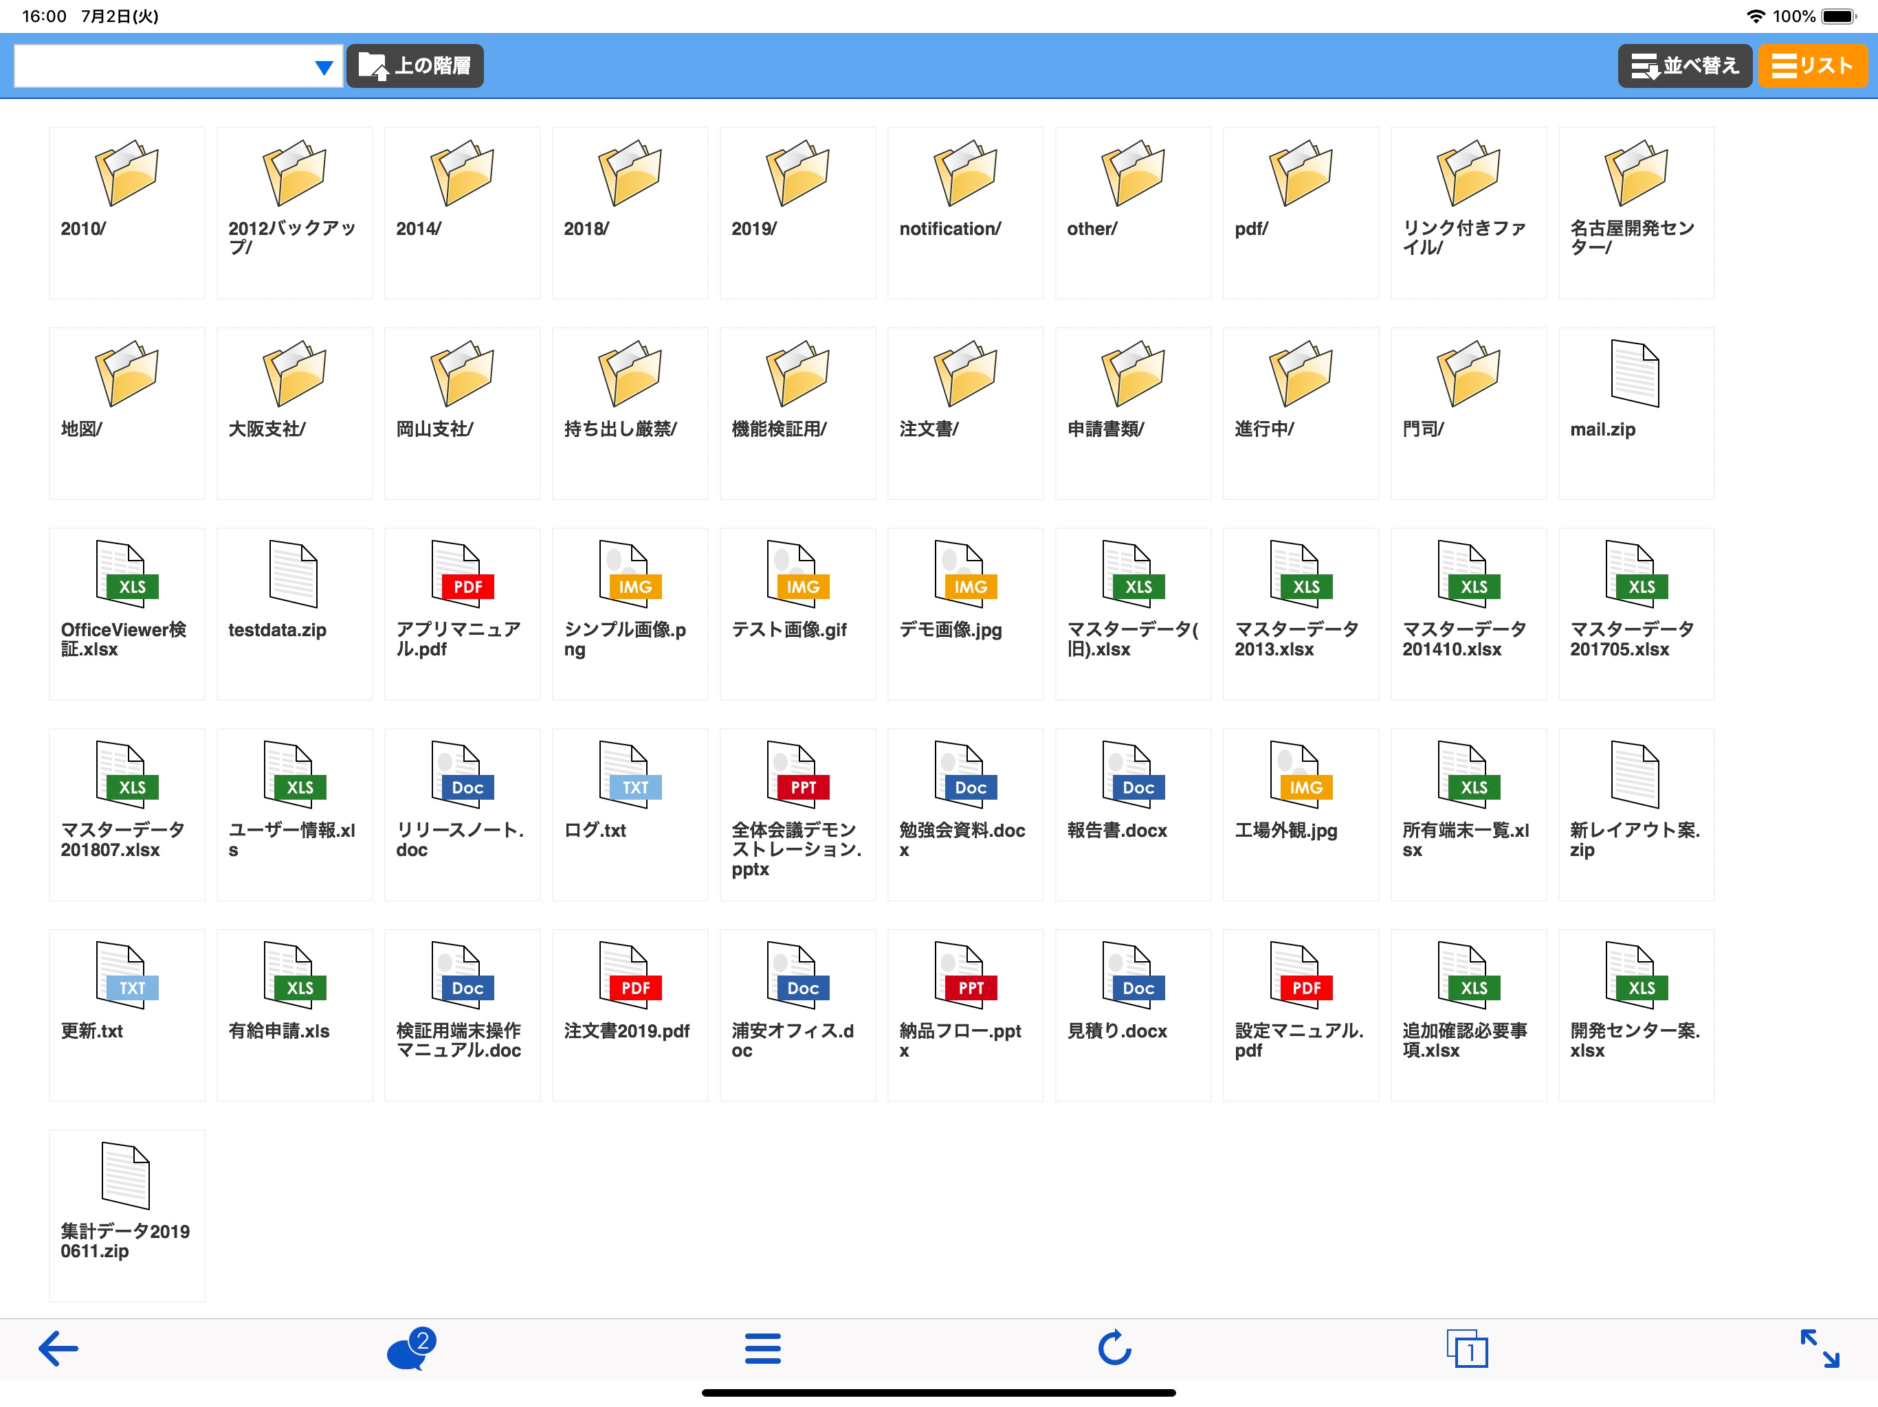Open the ログ.txt file
Viewport: 1878px width, 1407px height.
(630, 815)
